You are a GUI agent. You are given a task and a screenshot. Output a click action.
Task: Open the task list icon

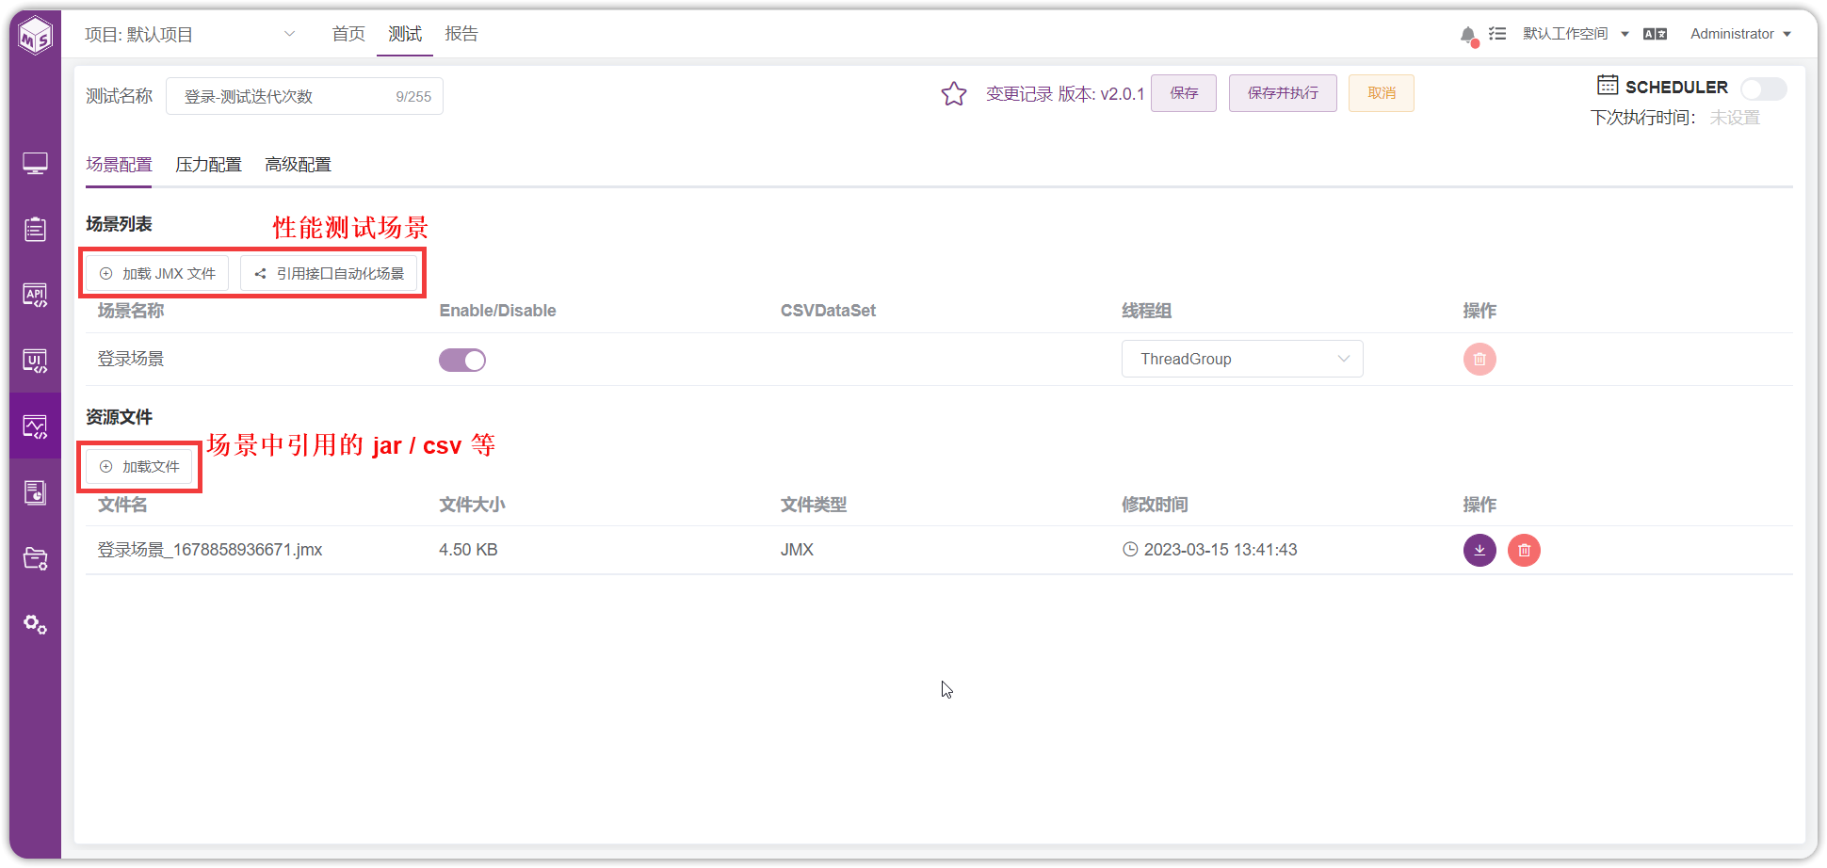1497,34
